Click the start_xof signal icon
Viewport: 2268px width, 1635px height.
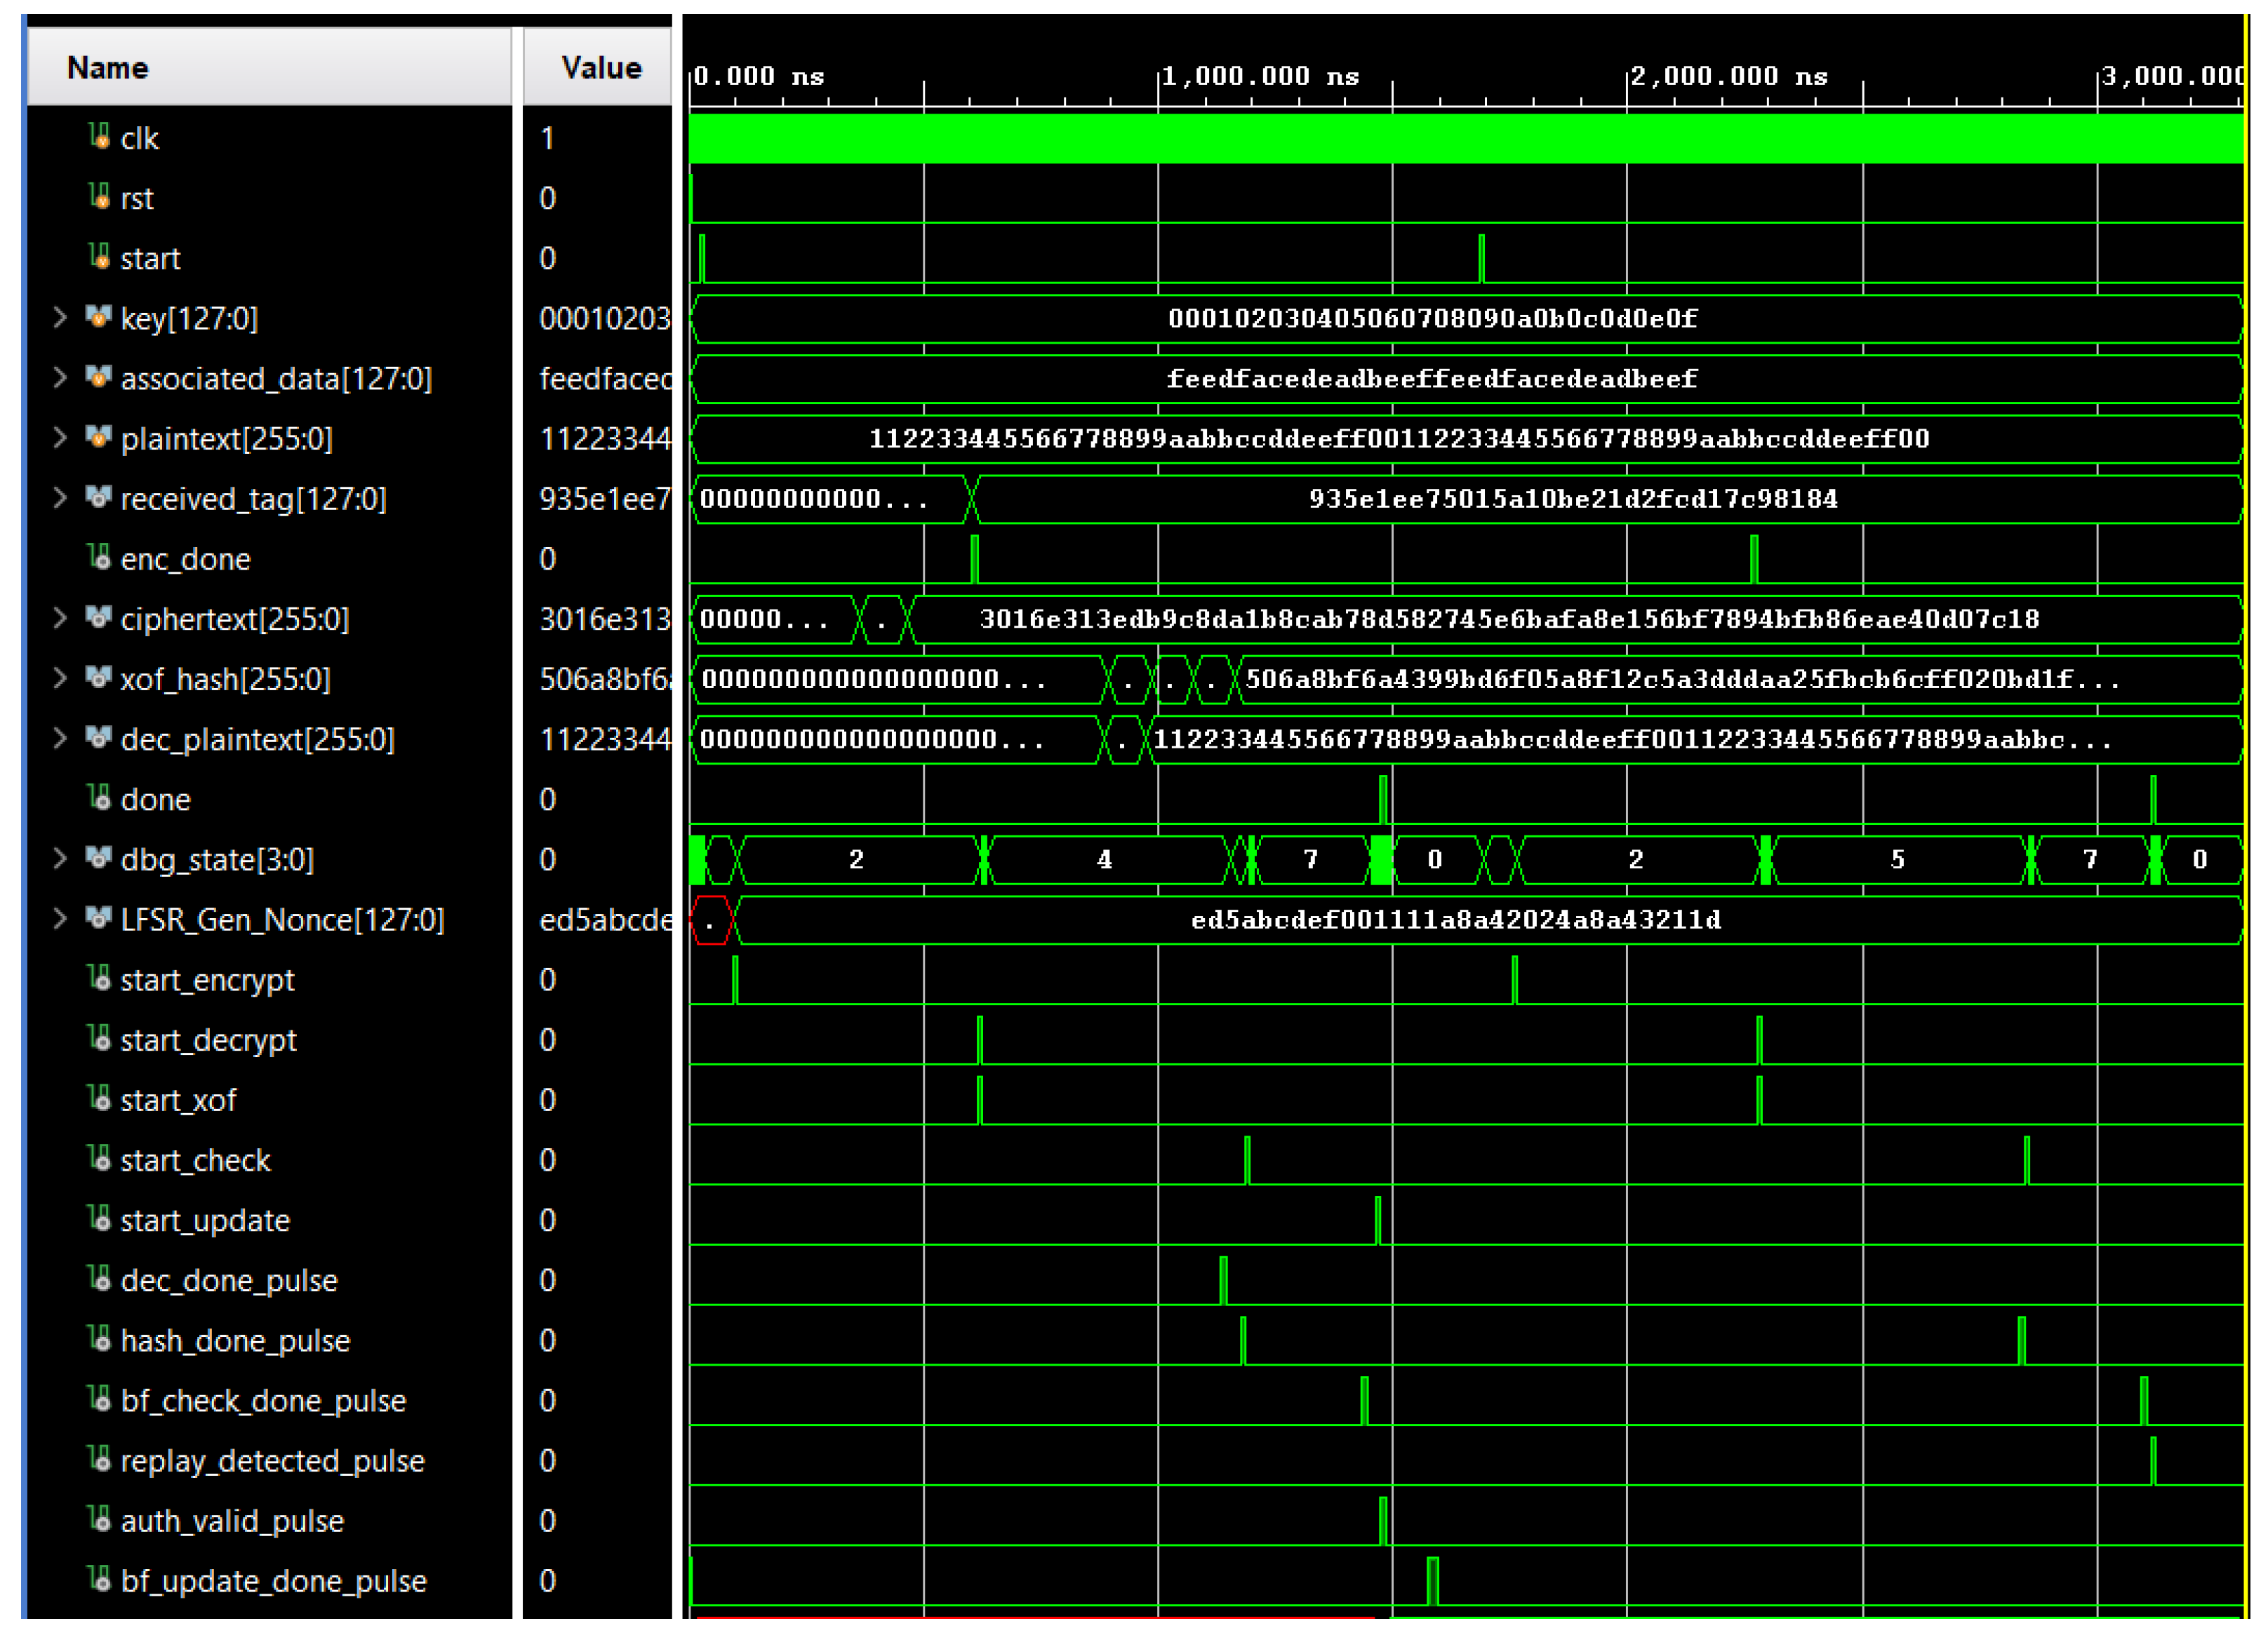coord(98,1098)
